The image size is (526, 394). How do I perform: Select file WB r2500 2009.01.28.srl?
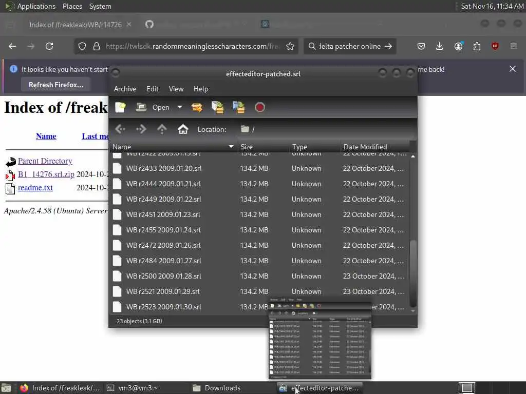point(259,276)
